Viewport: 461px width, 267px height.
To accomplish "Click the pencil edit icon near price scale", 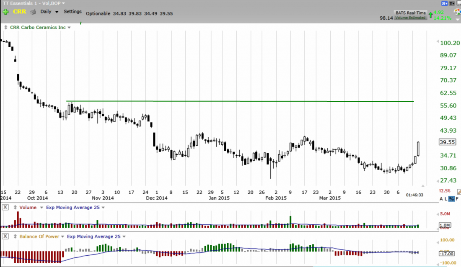I will tap(459, 191).
